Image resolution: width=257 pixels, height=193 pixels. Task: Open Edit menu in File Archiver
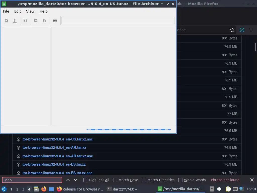[x=18, y=11]
